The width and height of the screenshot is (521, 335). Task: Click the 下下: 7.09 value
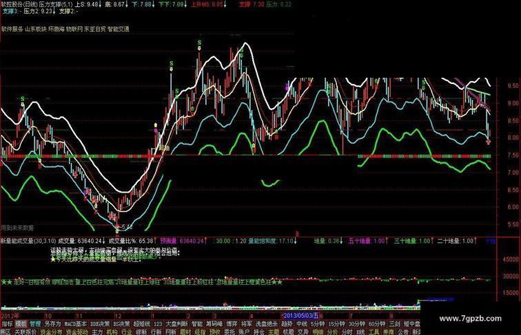pyautogui.click(x=172, y=4)
